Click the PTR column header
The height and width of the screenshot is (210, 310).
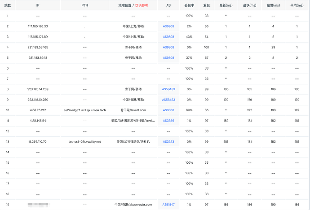coord(84,5)
